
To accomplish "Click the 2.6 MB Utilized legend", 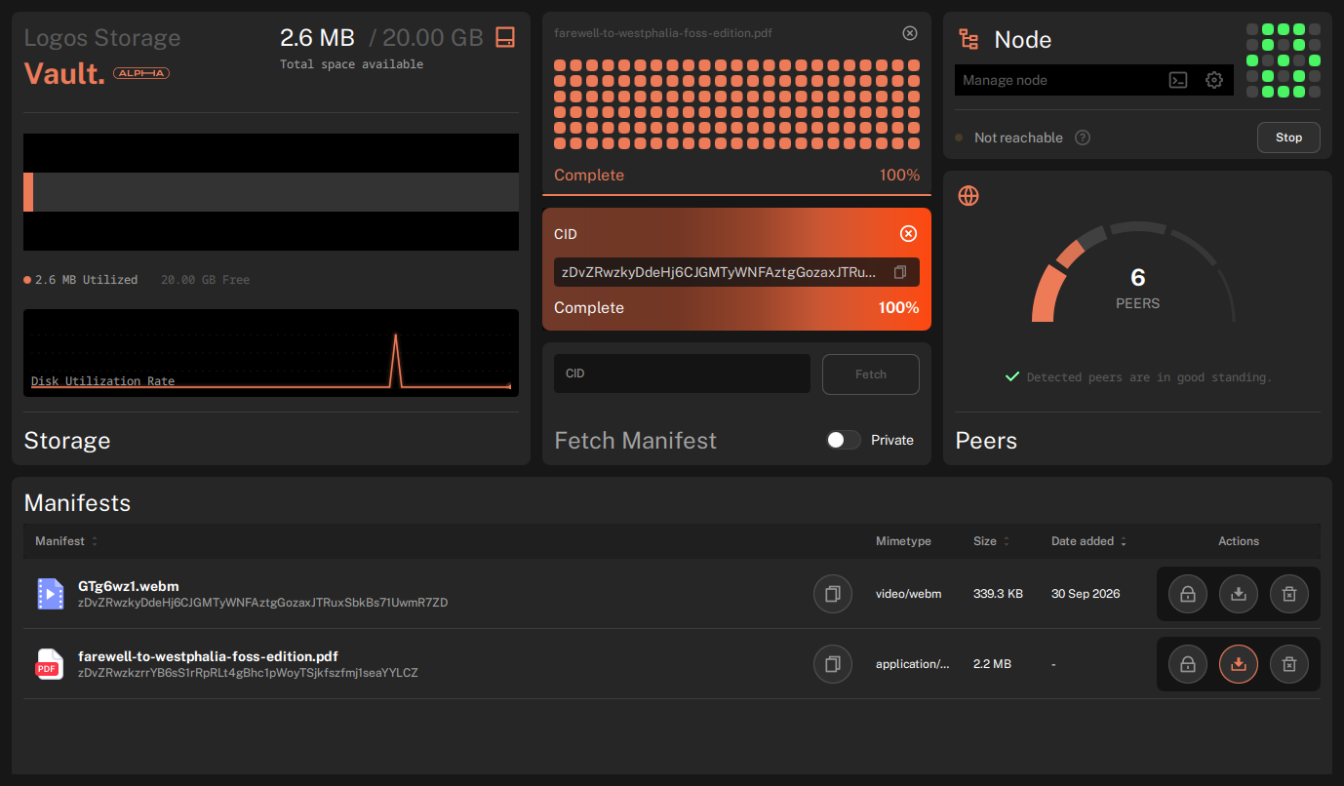I will point(81,280).
